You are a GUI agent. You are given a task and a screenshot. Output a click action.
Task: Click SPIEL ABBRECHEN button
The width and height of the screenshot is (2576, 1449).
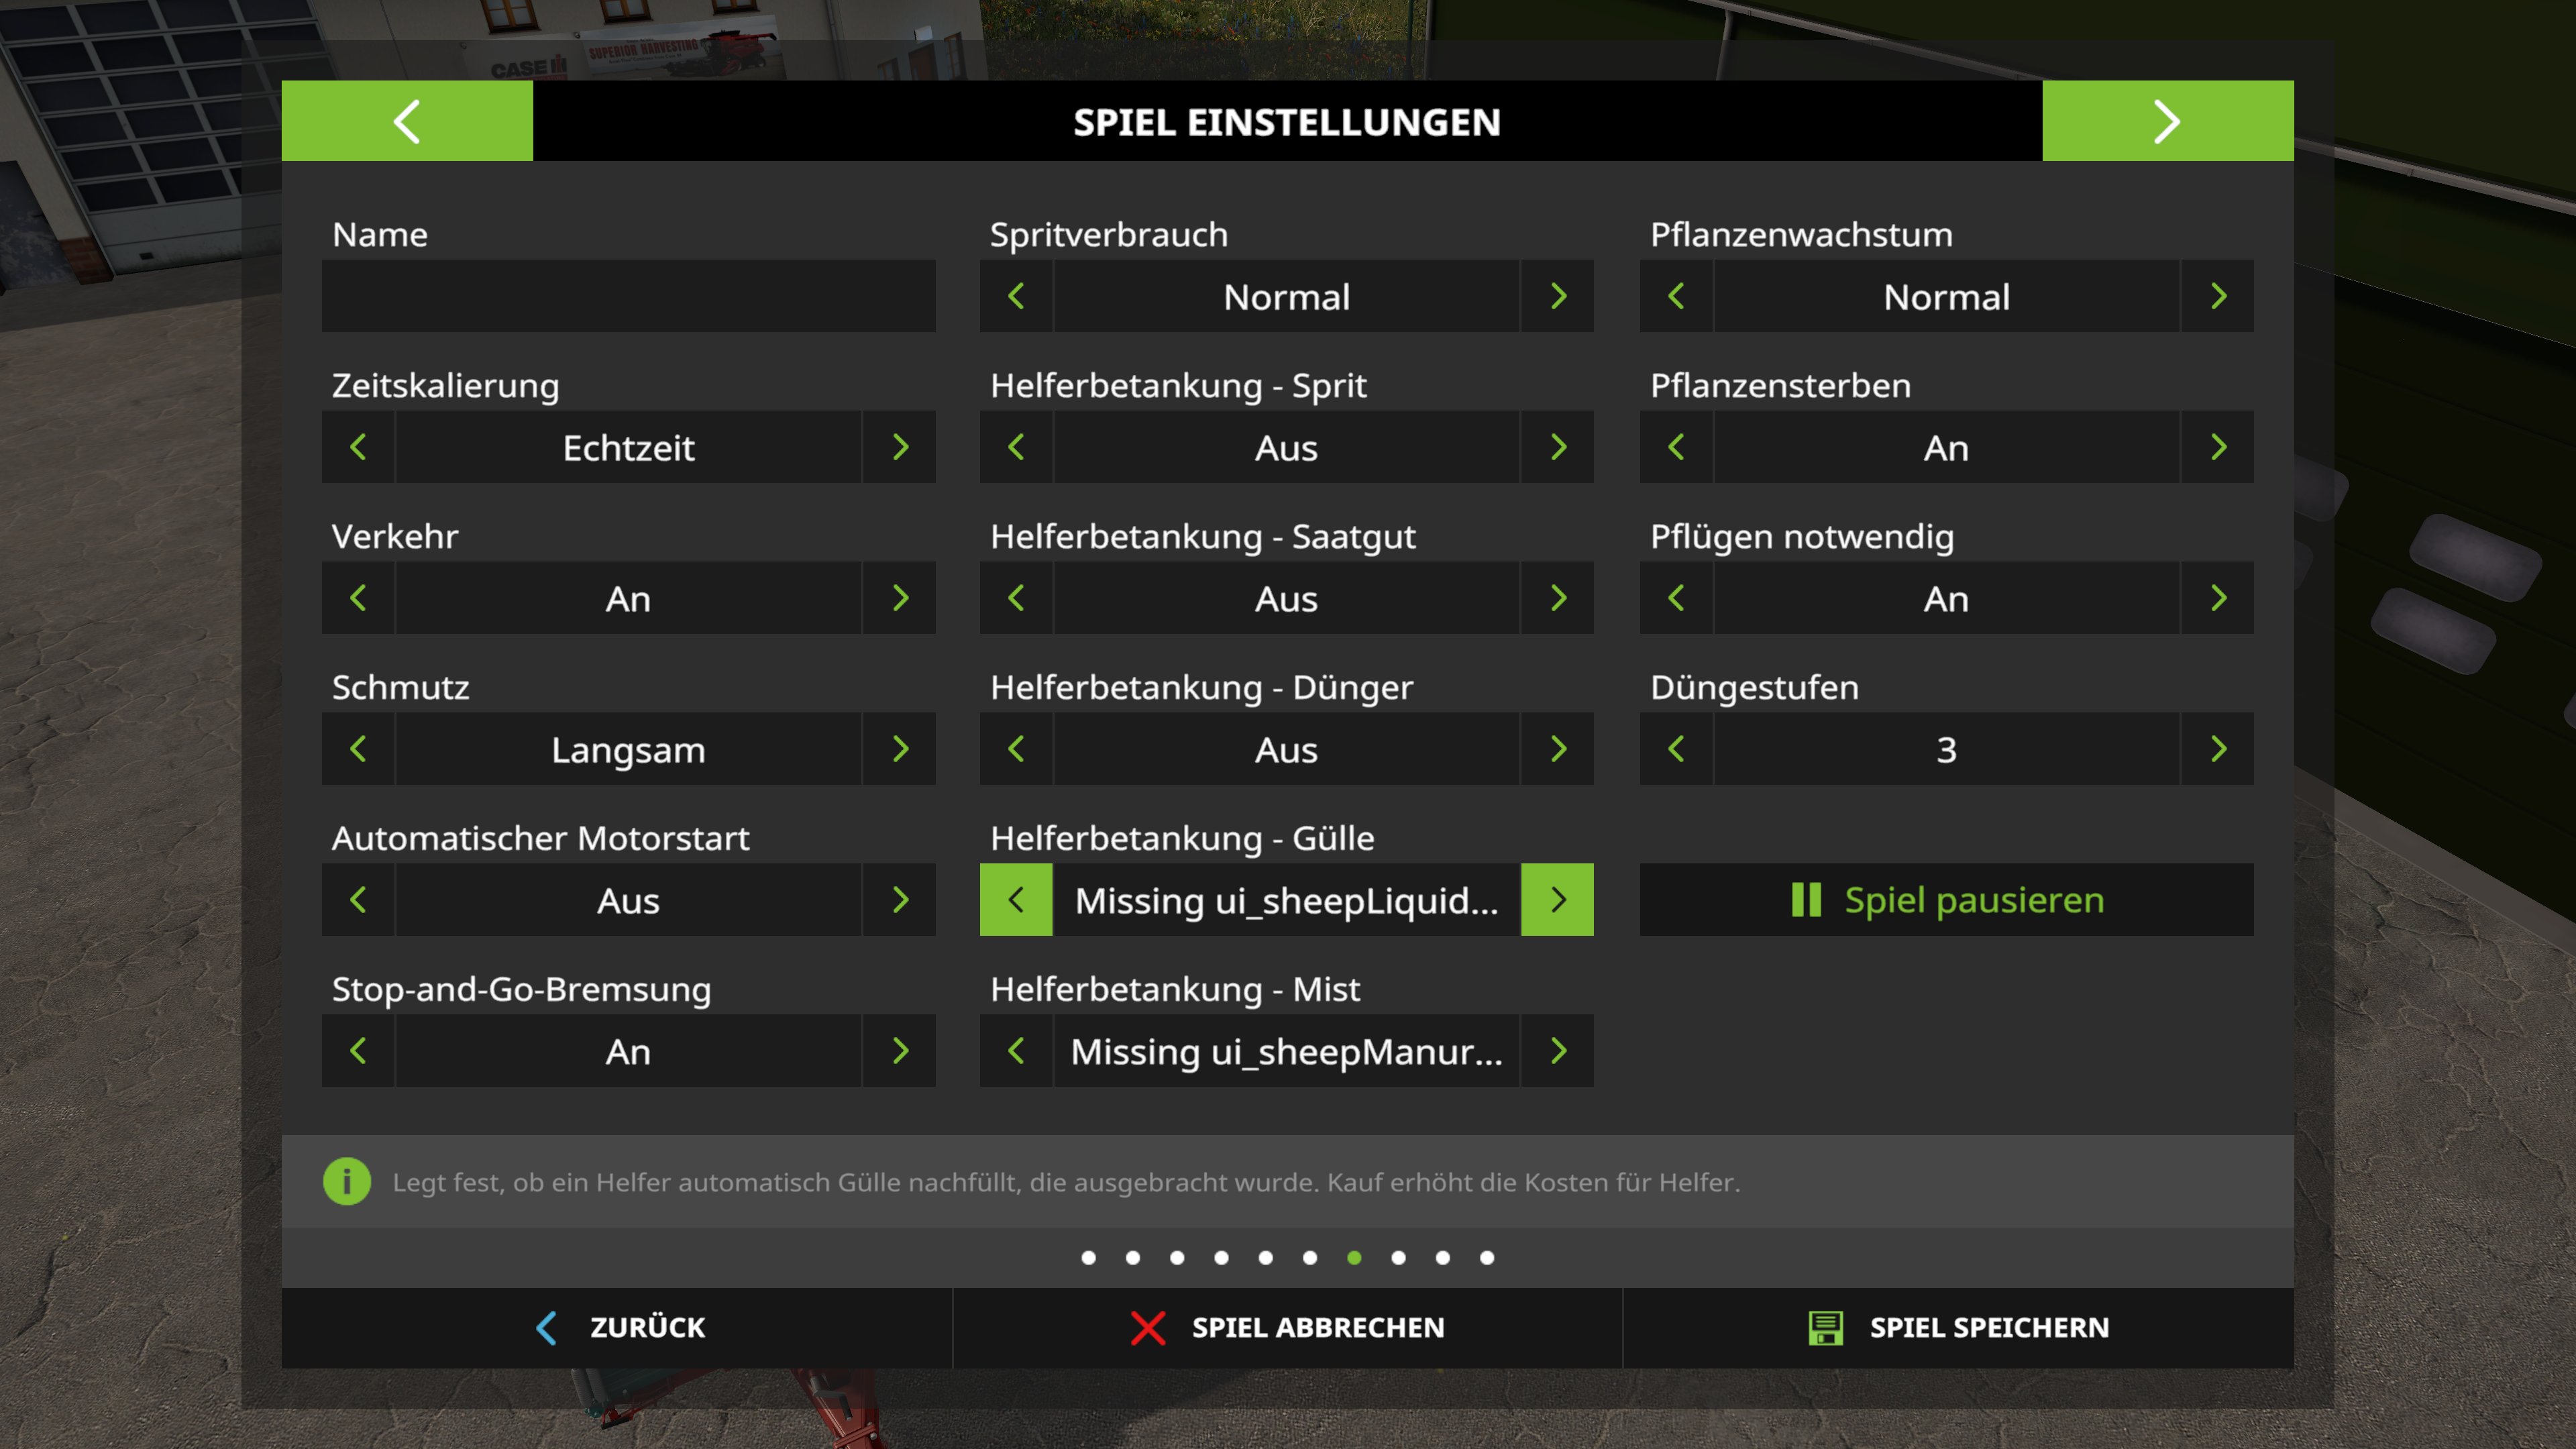(x=1288, y=1325)
